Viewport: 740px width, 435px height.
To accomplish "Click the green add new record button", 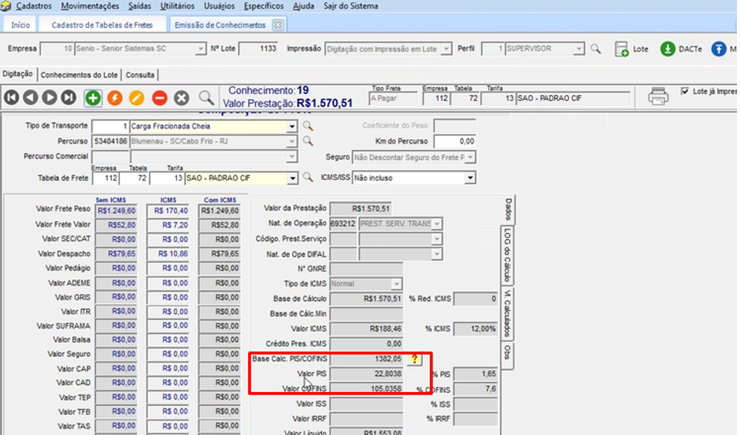I will pyautogui.click(x=92, y=97).
